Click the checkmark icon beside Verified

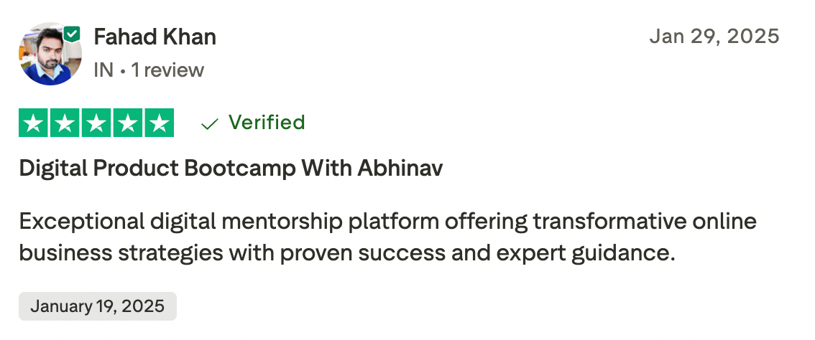(210, 124)
